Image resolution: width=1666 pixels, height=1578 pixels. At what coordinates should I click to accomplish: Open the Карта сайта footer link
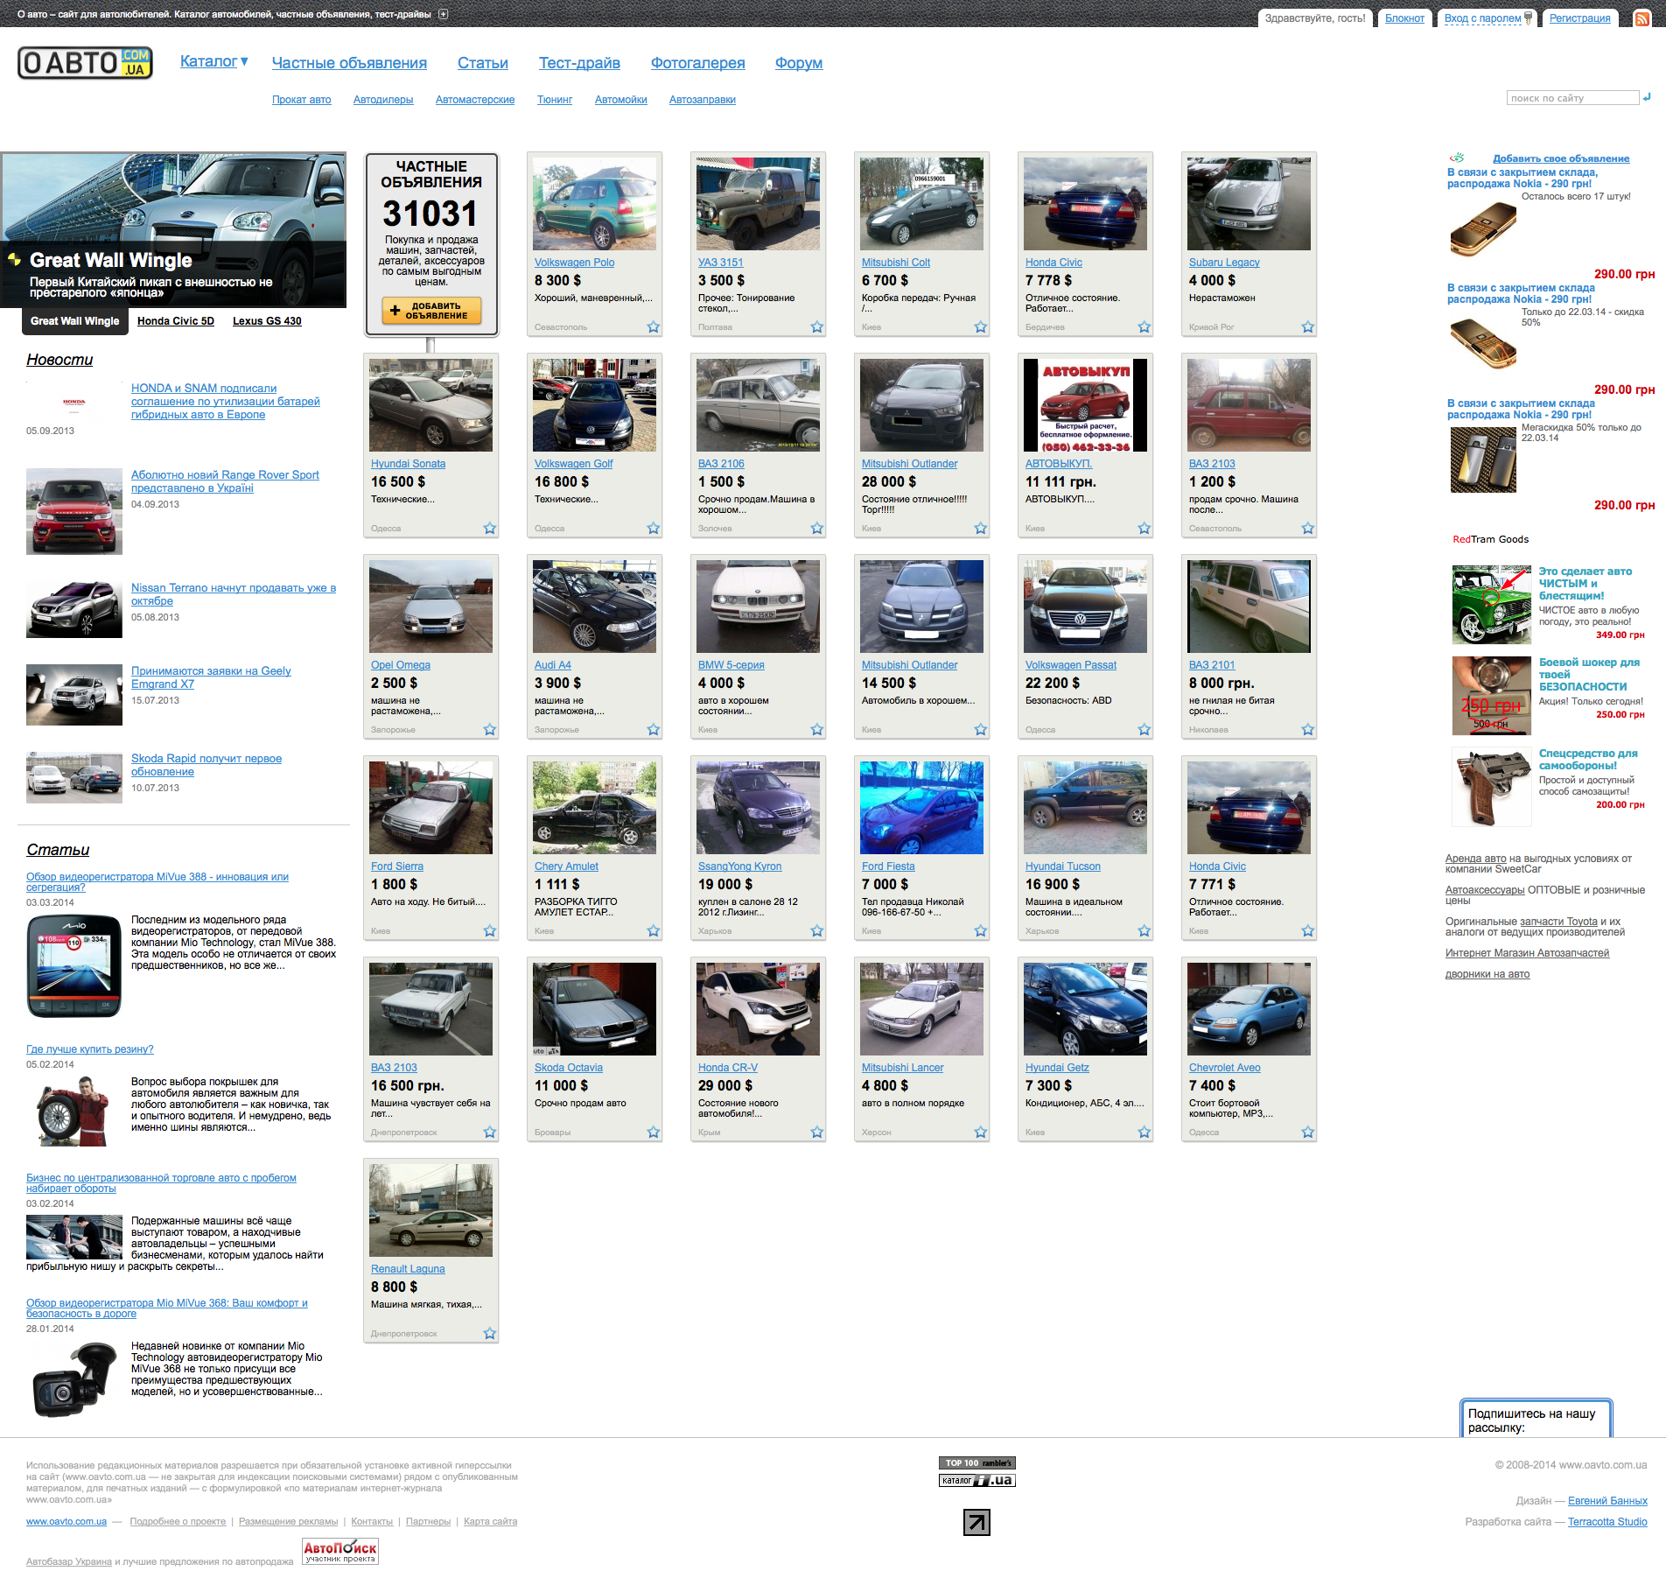[491, 1522]
